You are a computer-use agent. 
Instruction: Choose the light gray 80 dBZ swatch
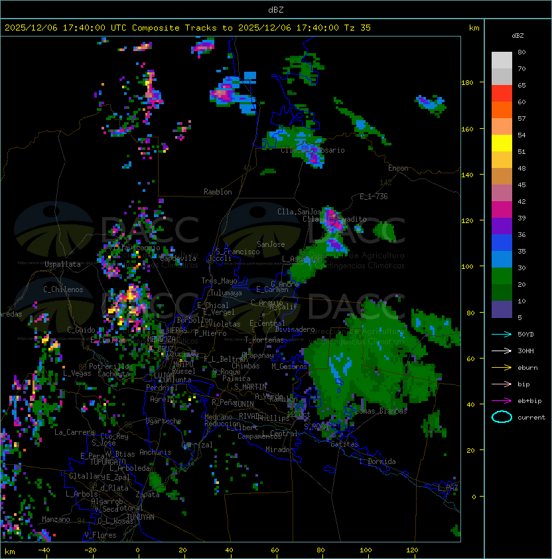click(502, 60)
